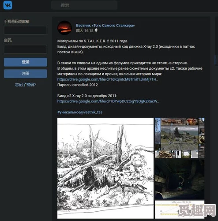The width and height of the screenshot is (218, 221).
Task: Click the password input field
Action: pos(26,49)
